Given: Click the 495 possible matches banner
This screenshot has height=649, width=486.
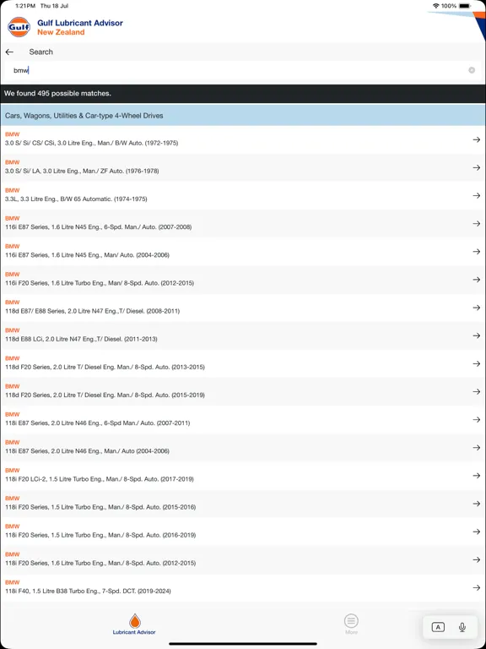Looking at the screenshot, I should [x=243, y=94].
